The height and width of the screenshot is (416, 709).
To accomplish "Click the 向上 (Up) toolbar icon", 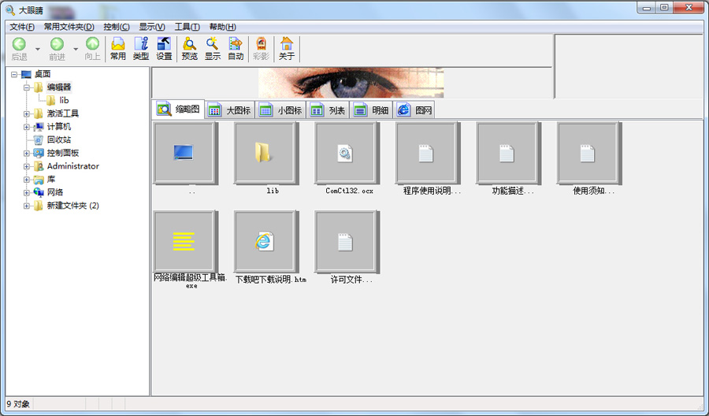I will pyautogui.click(x=92, y=45).
